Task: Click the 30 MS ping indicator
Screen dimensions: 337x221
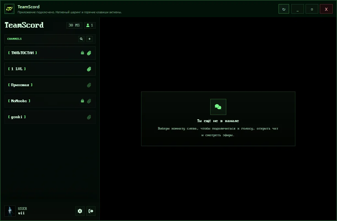Action: tap(74, 25)
